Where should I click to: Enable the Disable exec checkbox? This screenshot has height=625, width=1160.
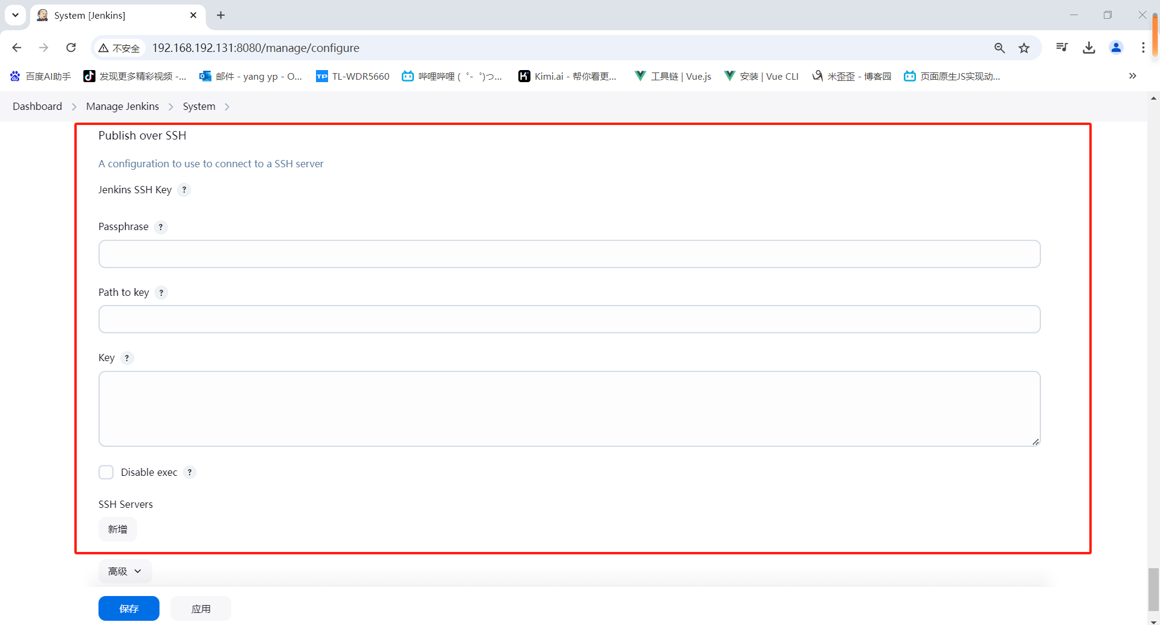(106, 472)
